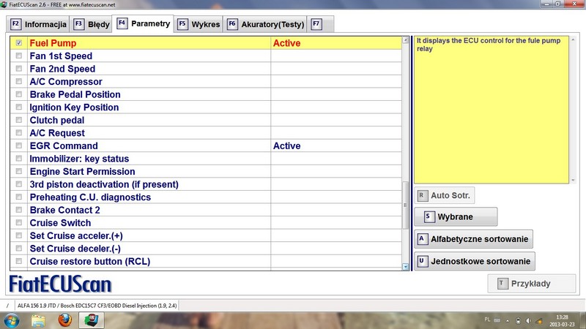This screenshot has width=586, height=329.
Task: Open the Wykres tab
Action: pos(199,24)
